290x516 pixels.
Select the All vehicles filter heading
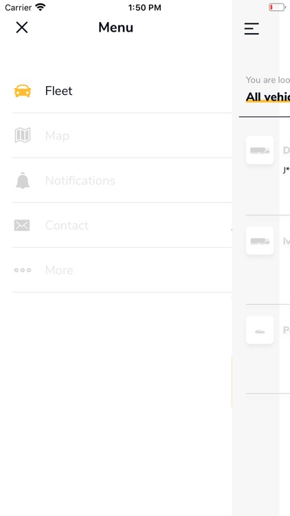[268, 97]
